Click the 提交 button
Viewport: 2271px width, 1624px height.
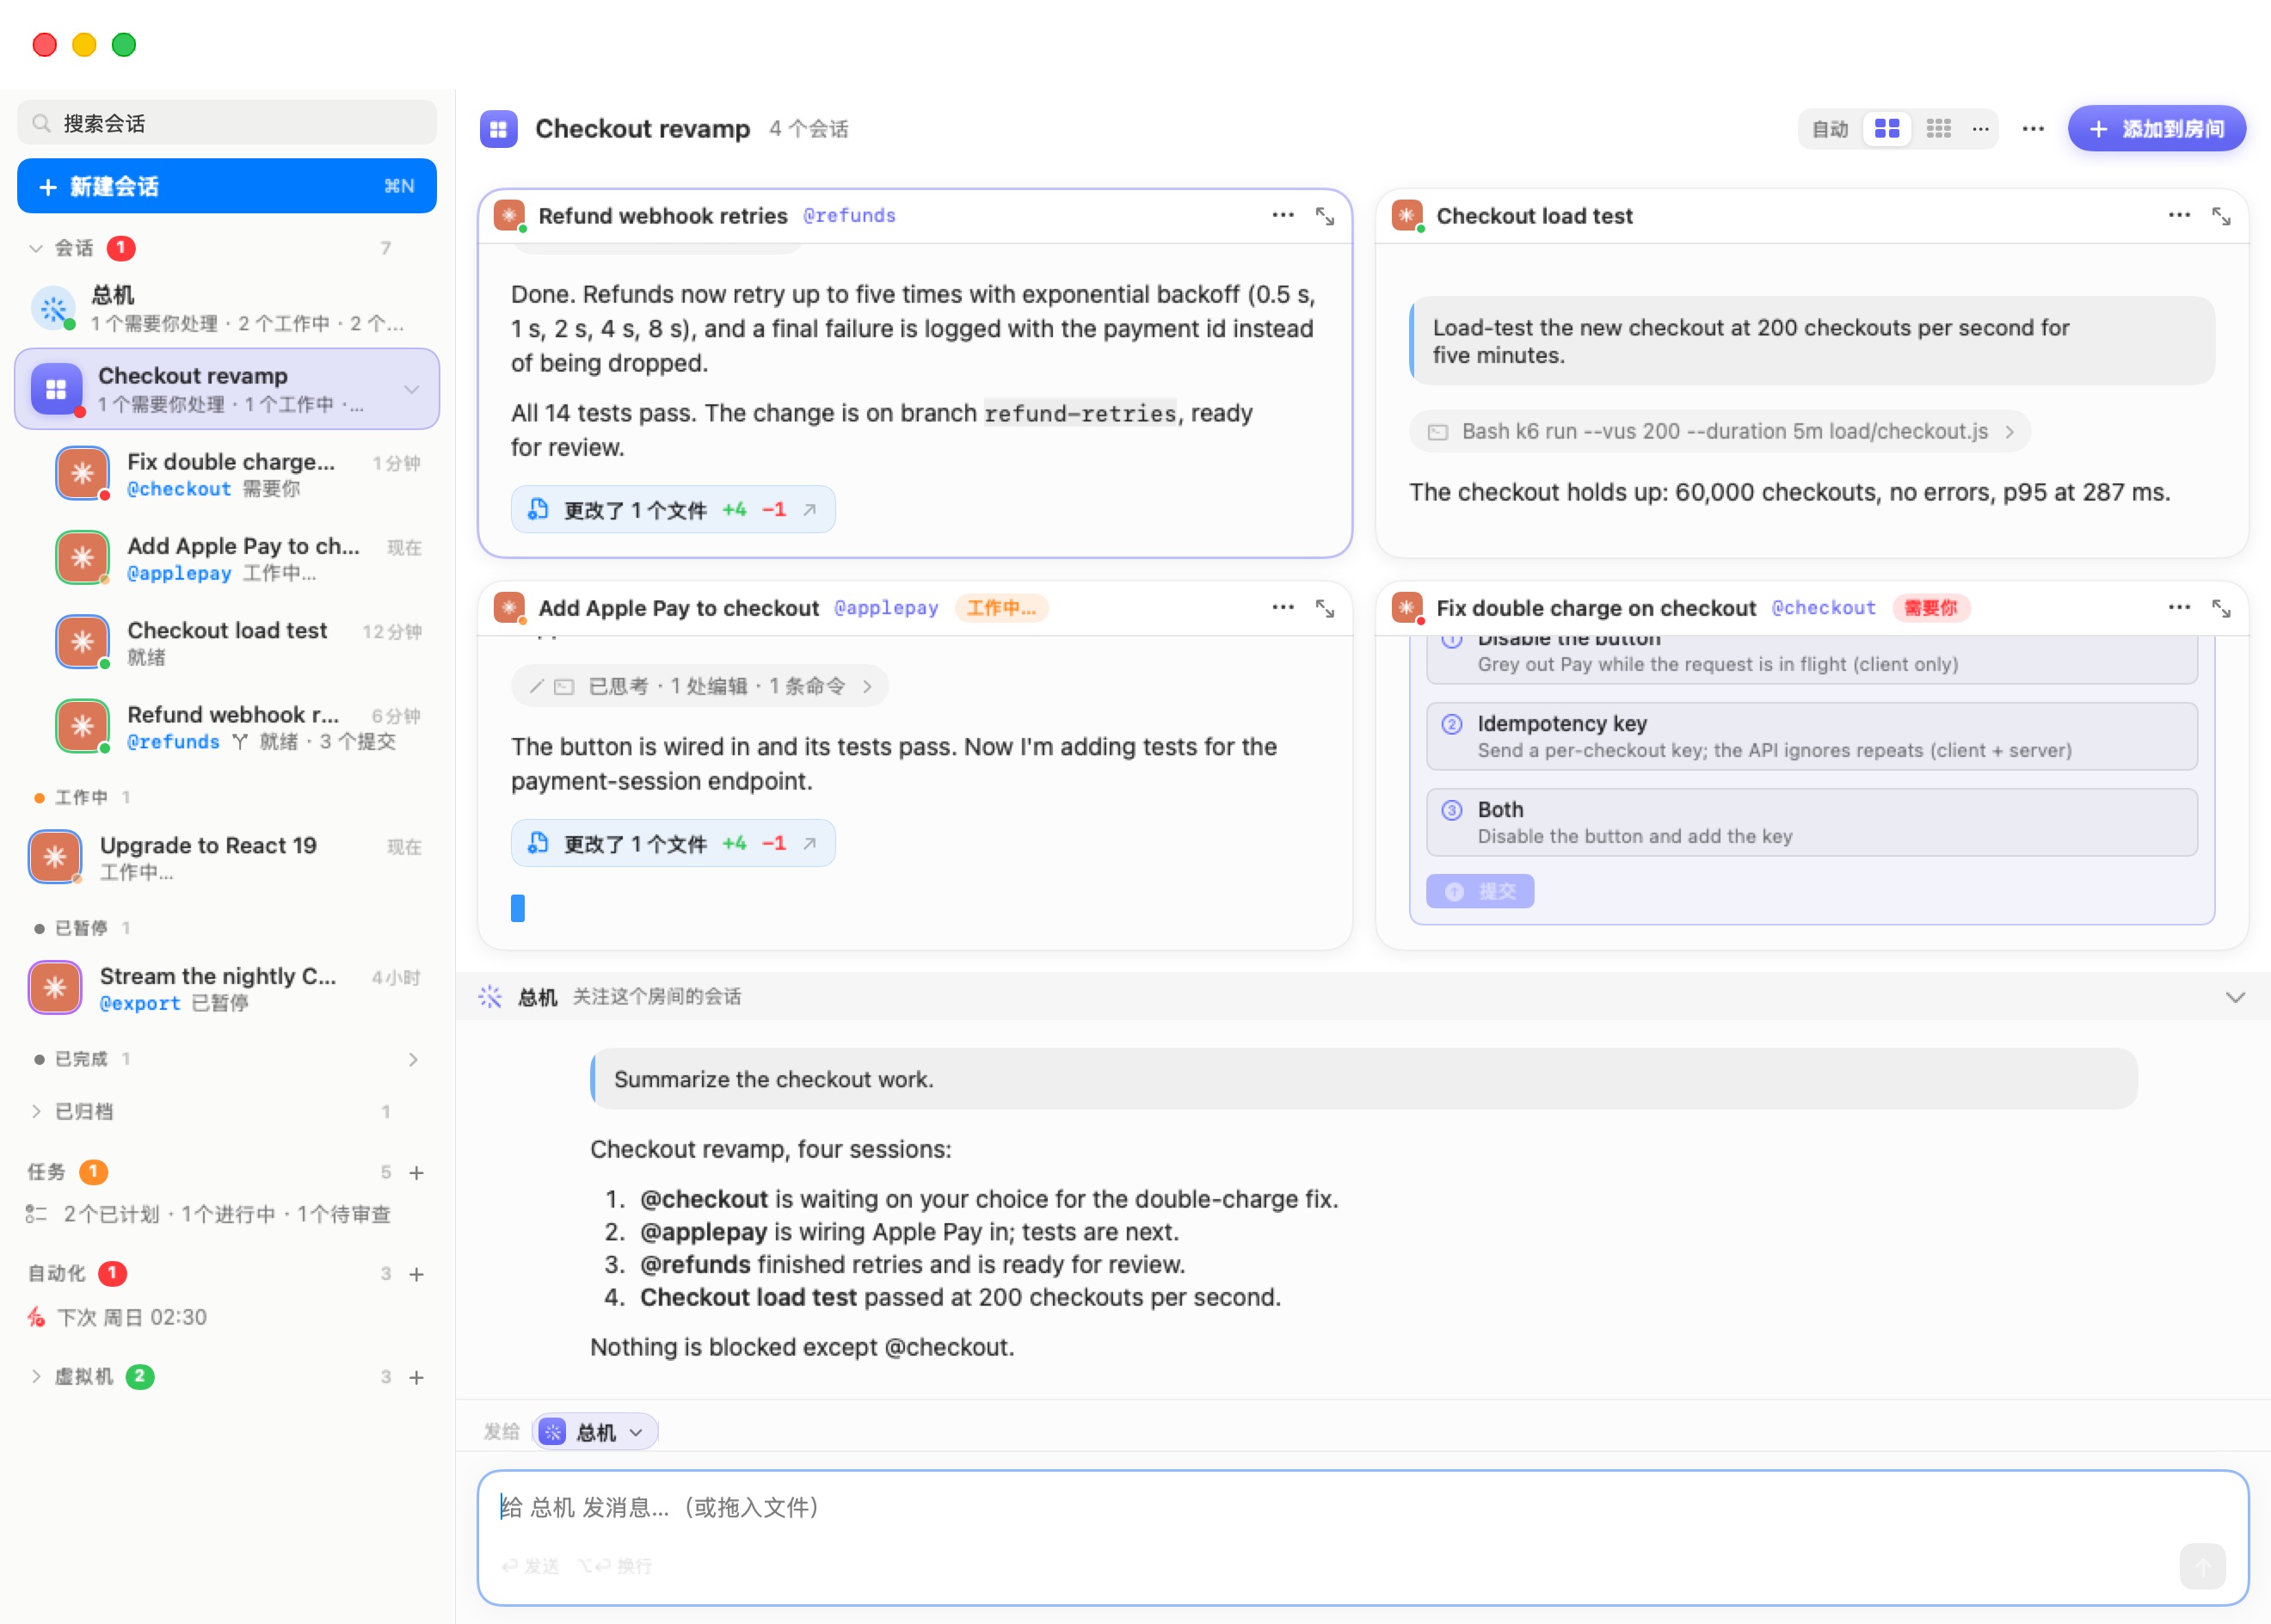1480,891
